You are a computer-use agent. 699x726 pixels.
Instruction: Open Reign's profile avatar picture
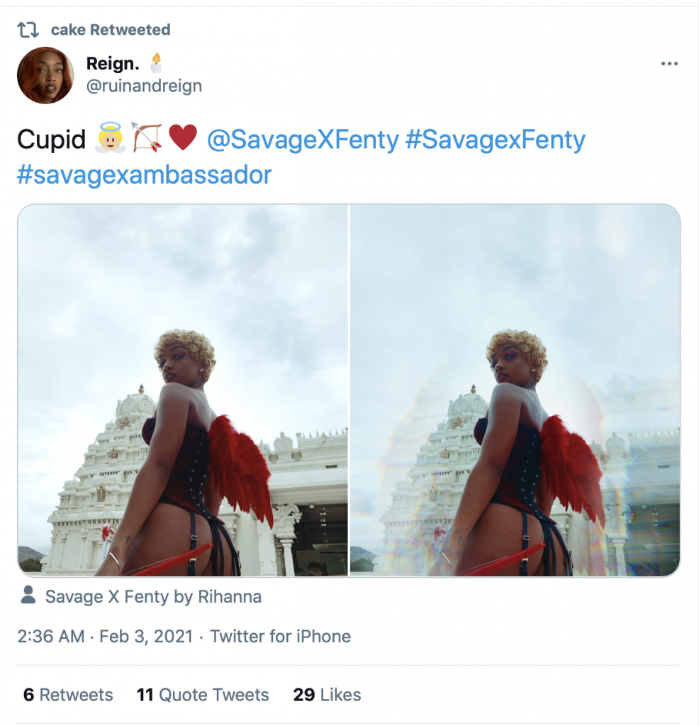(x=45, y=75)
